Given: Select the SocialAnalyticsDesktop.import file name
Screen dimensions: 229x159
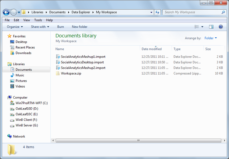Looking at the screenshot, I should pos(82,62).
